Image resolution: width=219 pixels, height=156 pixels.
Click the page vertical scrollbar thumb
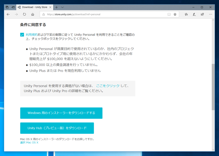tap(213, 87)
